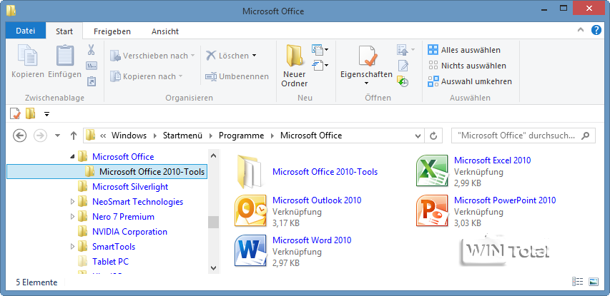Select Microsoft Silverlight in the tree
Screen dimensions: 610x296
(130, 187)
